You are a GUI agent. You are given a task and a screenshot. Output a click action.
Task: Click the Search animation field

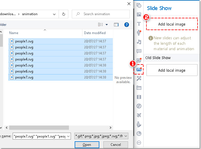pos(101,14)
